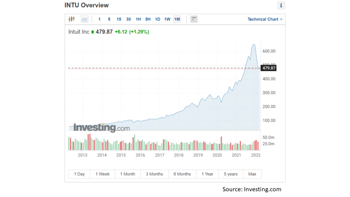View the Max time range

252,174
